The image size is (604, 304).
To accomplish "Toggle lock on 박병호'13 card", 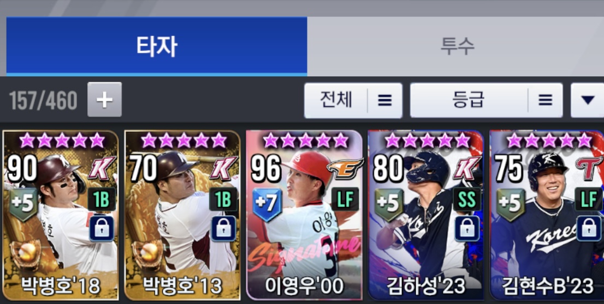I will click(223, 228).
